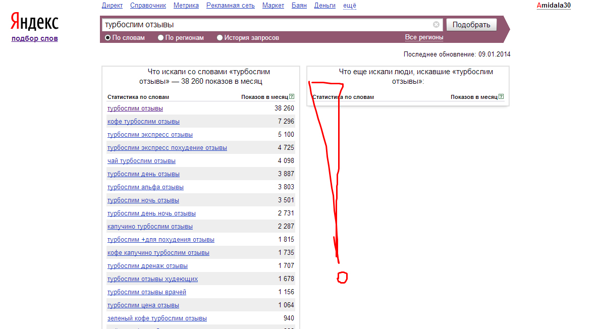Select the 'По словам' radio button

[x=107, y=38]
